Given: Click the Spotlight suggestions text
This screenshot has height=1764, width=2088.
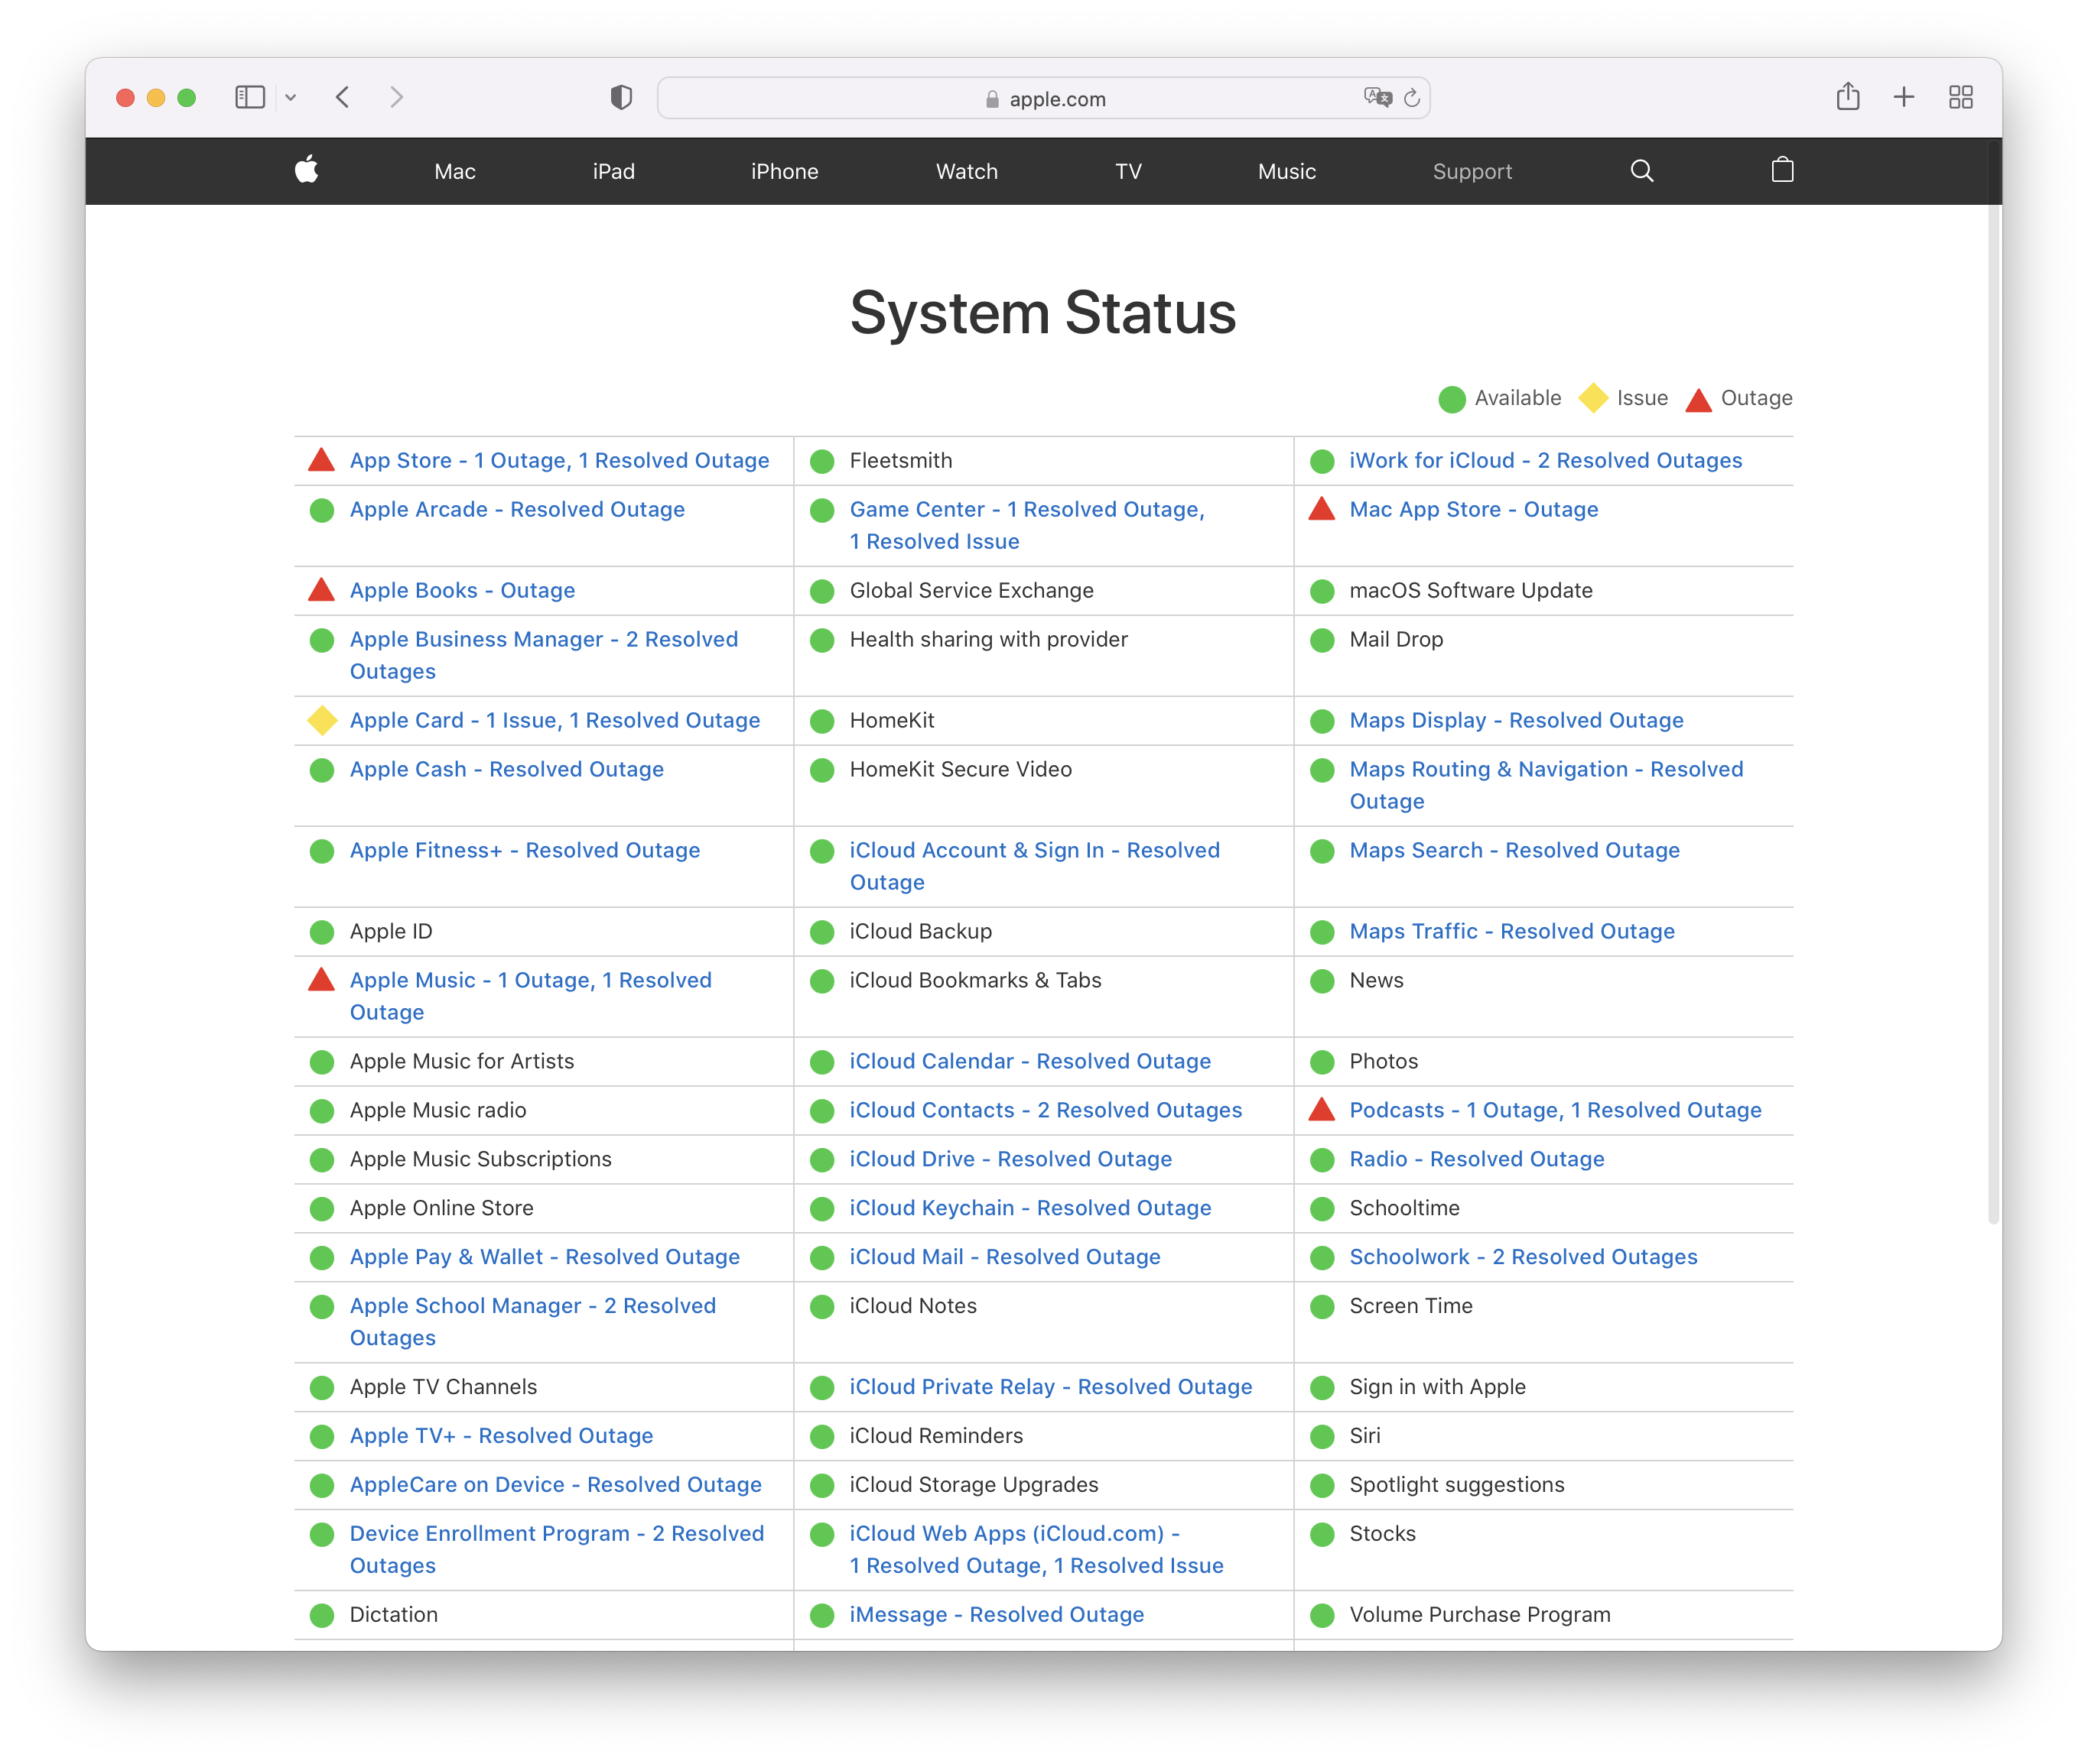Looking at the screenshot, I should click(x=1457, y=1484).
